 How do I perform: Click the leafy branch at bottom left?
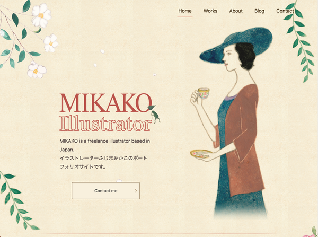[17, 201]
